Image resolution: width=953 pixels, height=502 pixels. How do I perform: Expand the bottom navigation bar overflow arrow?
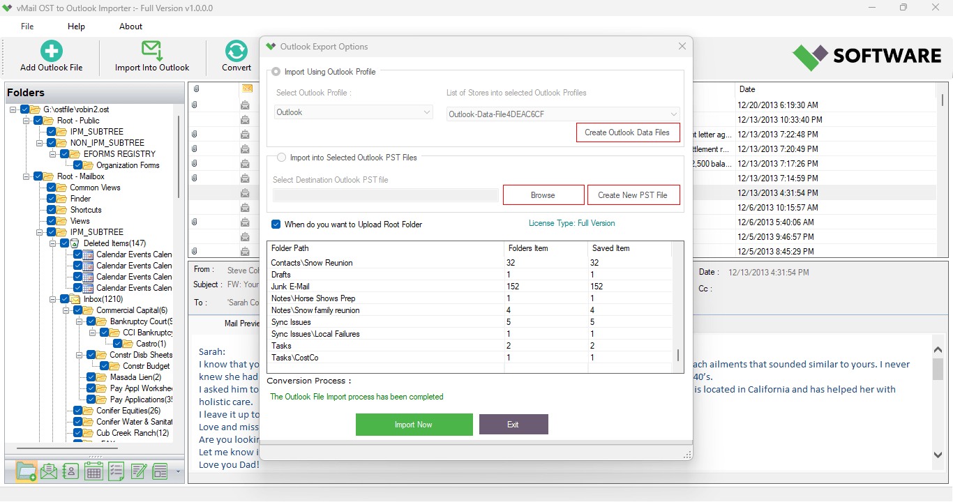(178, 472)
